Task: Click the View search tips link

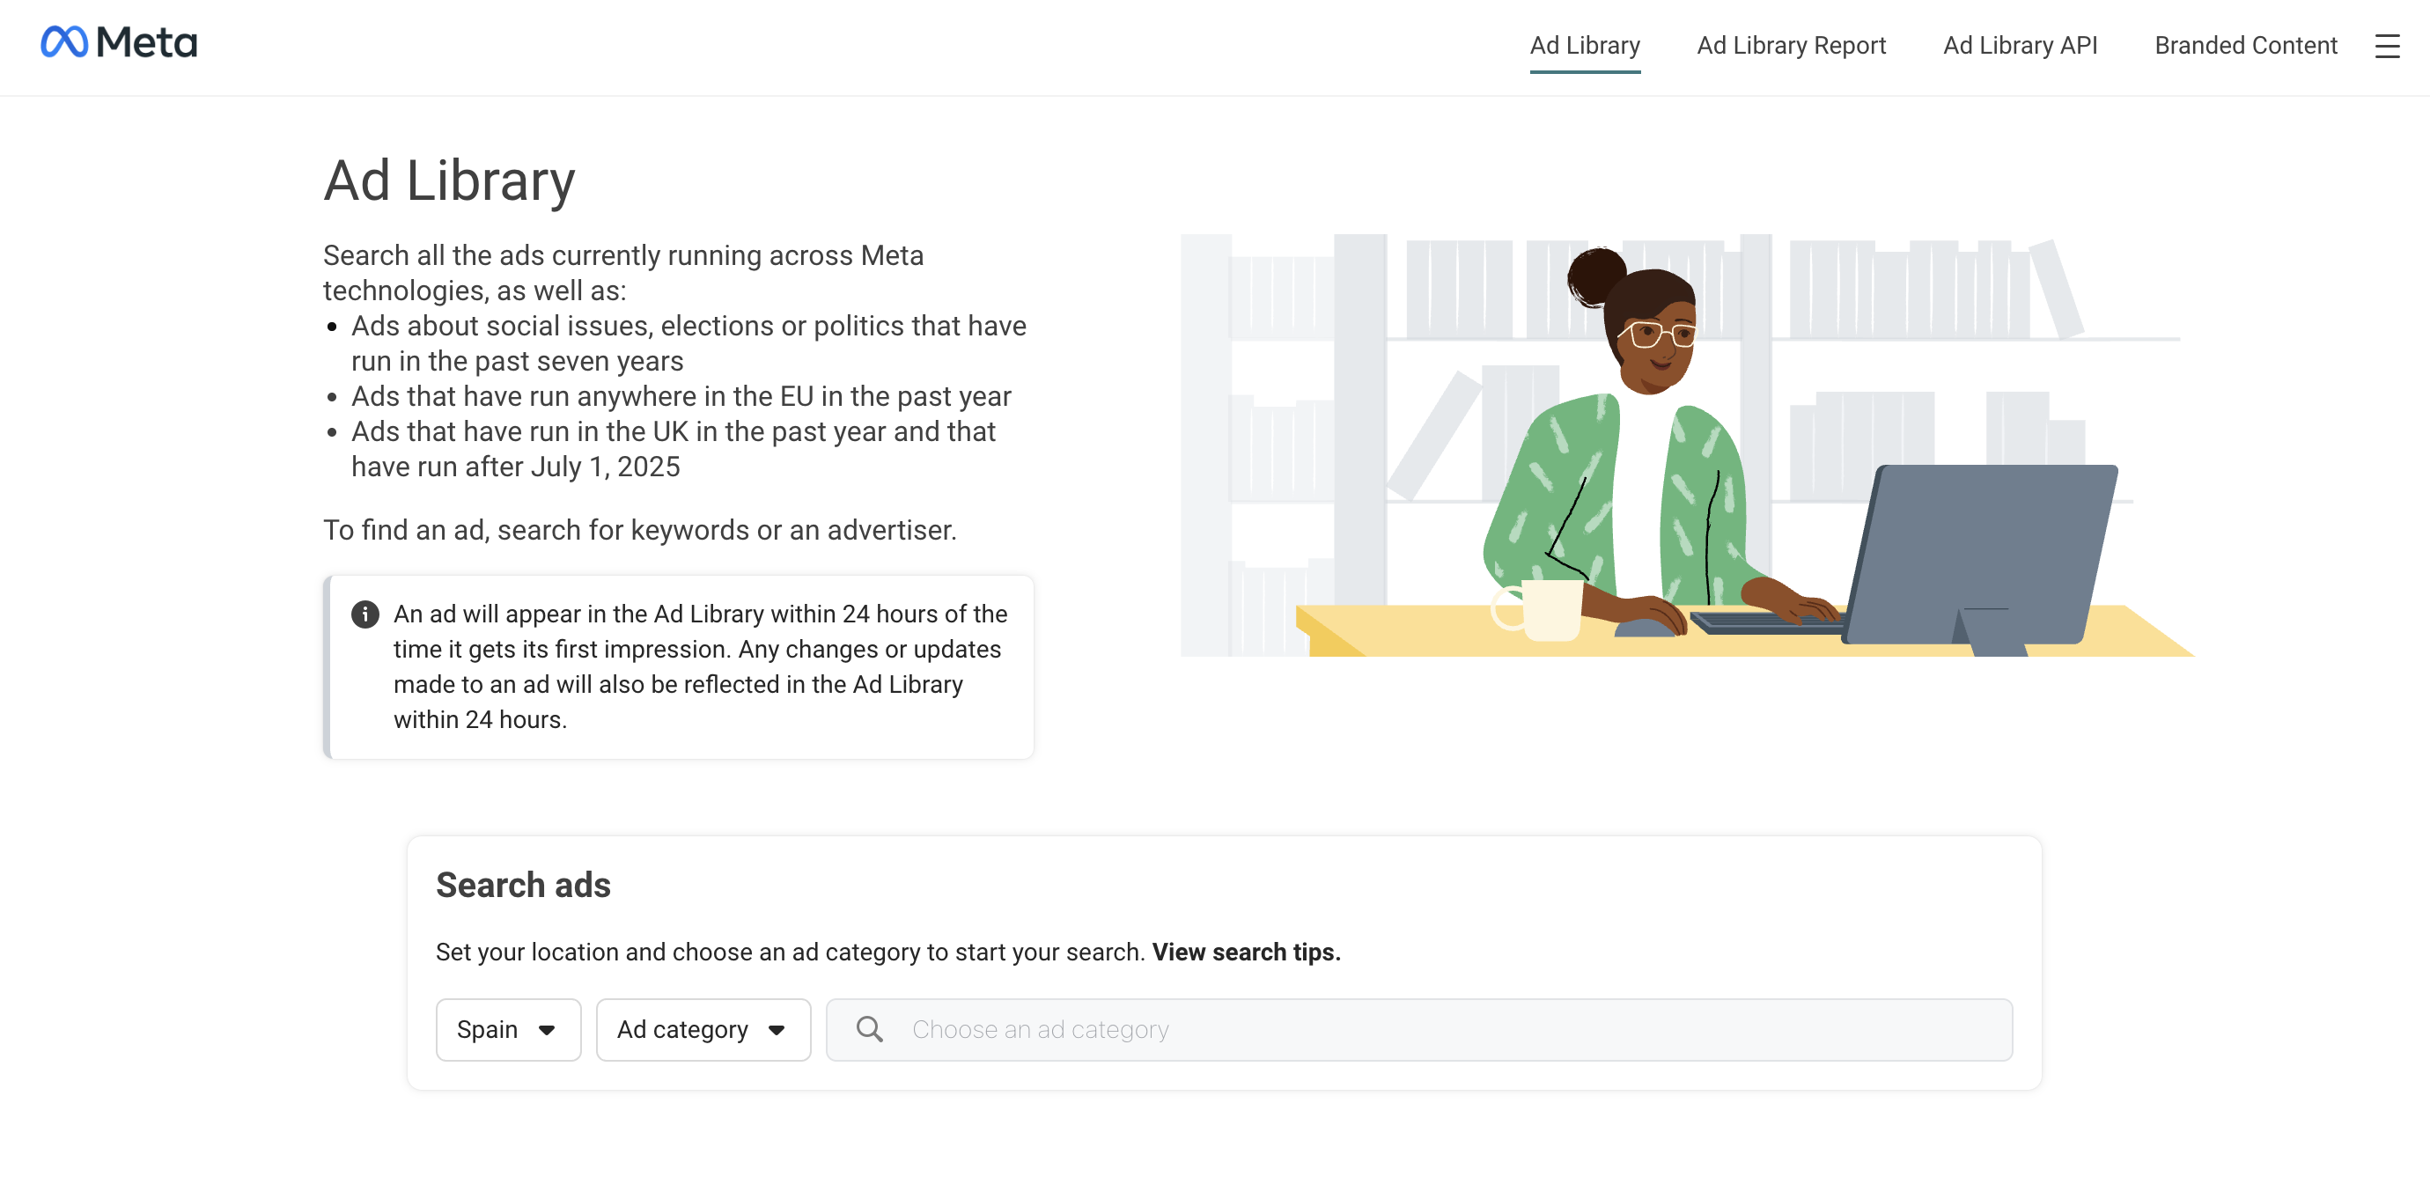Action: point(1245,952)
